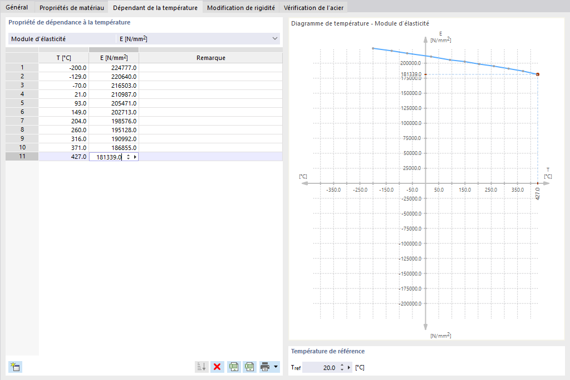This screenshot has width=570, height=380.
Task: Click the modulus value 210987.0
Action: [x=114, y=94]
